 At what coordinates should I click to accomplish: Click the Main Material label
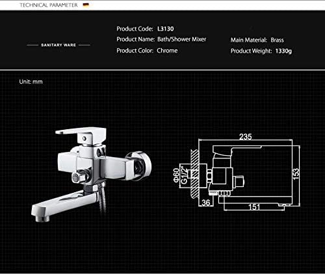[249, 40]
